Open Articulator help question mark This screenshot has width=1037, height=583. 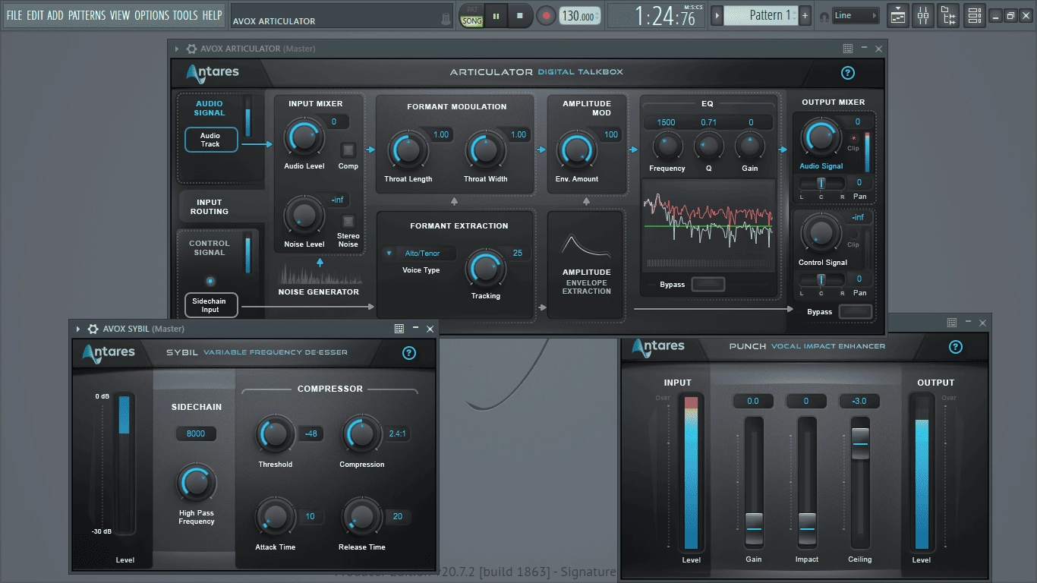(x=848, y=73)
